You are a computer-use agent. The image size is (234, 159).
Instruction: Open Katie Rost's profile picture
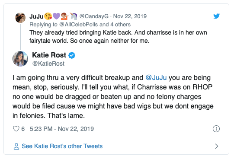[20, 59]
